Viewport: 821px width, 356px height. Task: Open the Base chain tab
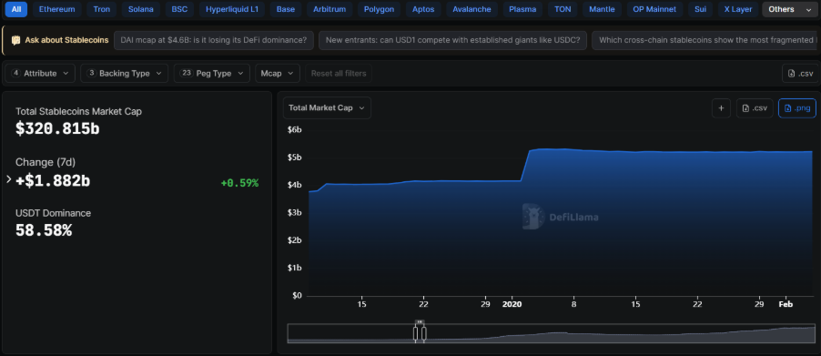(x=286, y=9)
